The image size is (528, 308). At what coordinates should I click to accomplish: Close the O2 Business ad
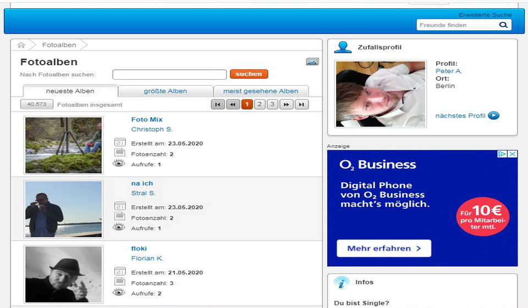[x=513, y=154]
